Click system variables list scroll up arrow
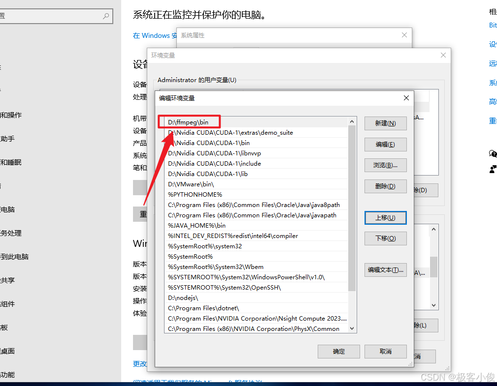 [x=433, y=229]
